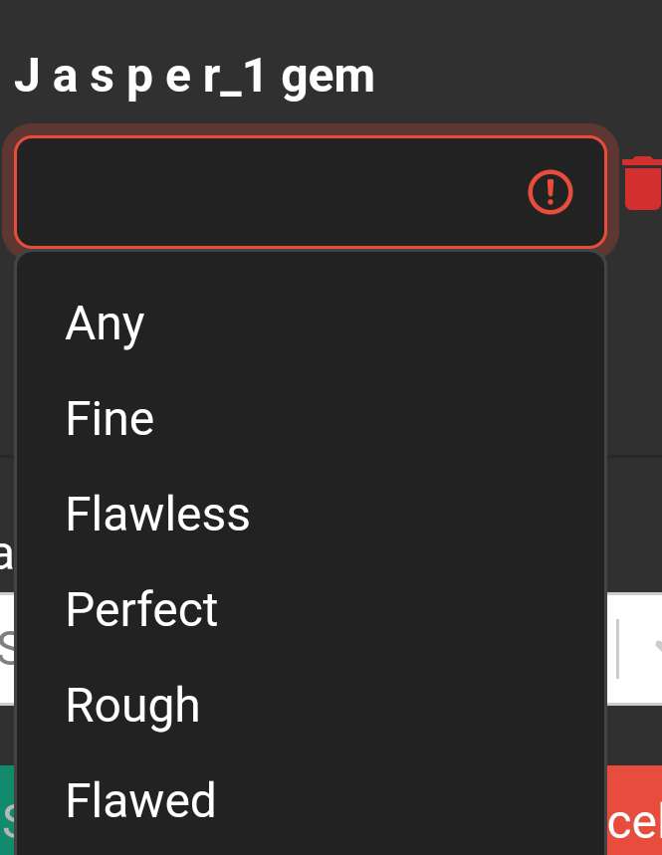Pick Flawed from the options

tap(140, 800)
